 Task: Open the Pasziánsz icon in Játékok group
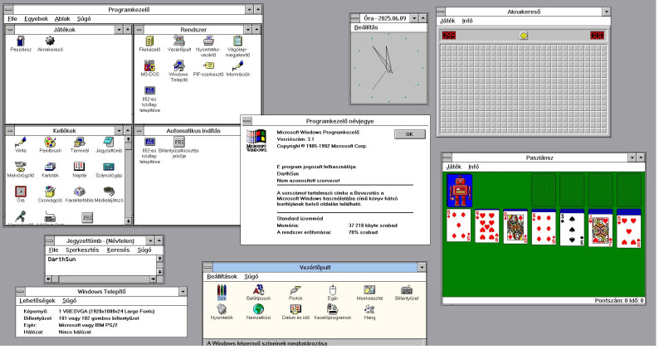tap(20, 41)
